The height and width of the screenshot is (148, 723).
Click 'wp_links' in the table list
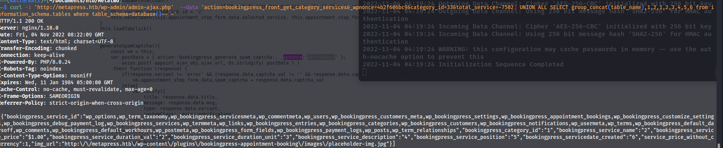(231, 123)
